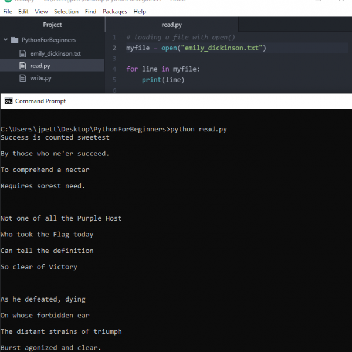Click the Command Prompt window icon
The image size is (352, 352).
(x=9, y=101)
